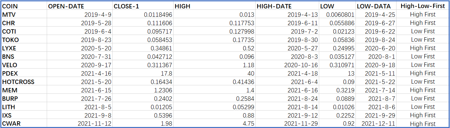Click open date 2019-5-28
This screenshot has height=128, width=450.
97,23
